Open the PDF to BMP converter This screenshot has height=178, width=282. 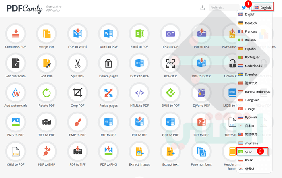(47, 152)
